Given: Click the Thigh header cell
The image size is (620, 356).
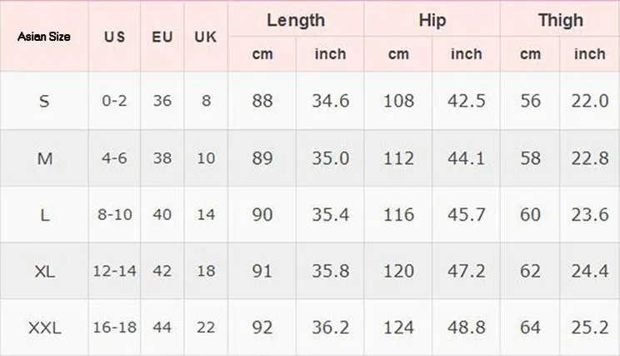Looking at the screenshot, I should point(560,20).
